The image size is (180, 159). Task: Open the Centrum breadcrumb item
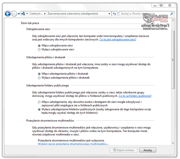36,14
